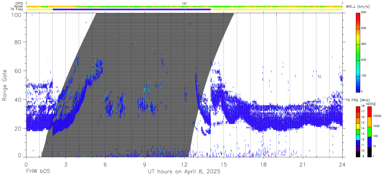385x178 pixels.
Task: Click the 21 UT hour tick label
Action: (x=303, y=164)
